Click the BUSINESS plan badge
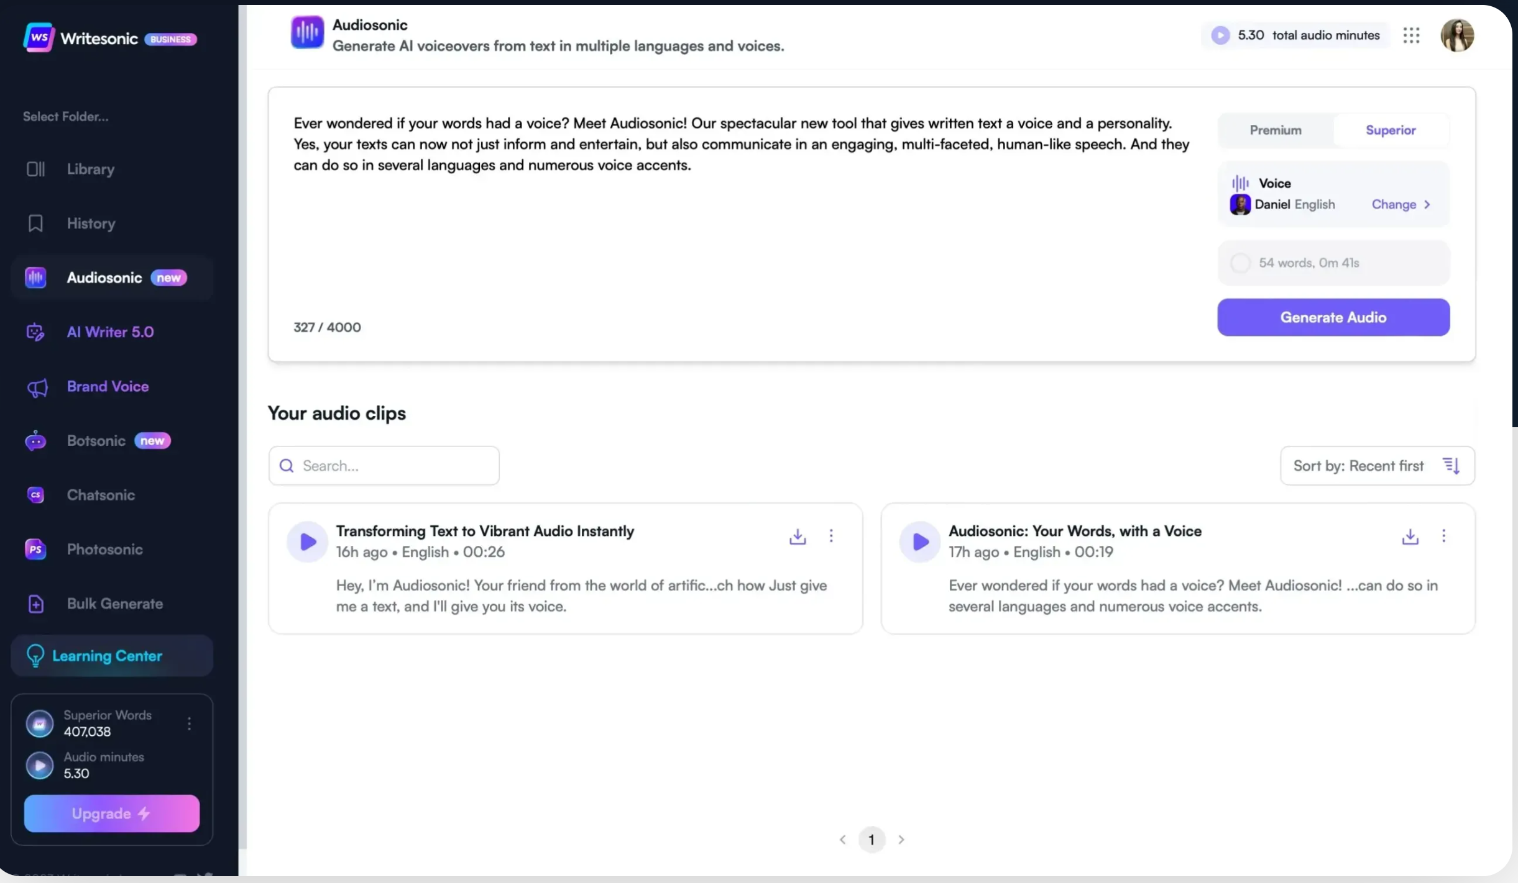The width and height of the screenshot is (1518, 883). (x=171, y=39)
